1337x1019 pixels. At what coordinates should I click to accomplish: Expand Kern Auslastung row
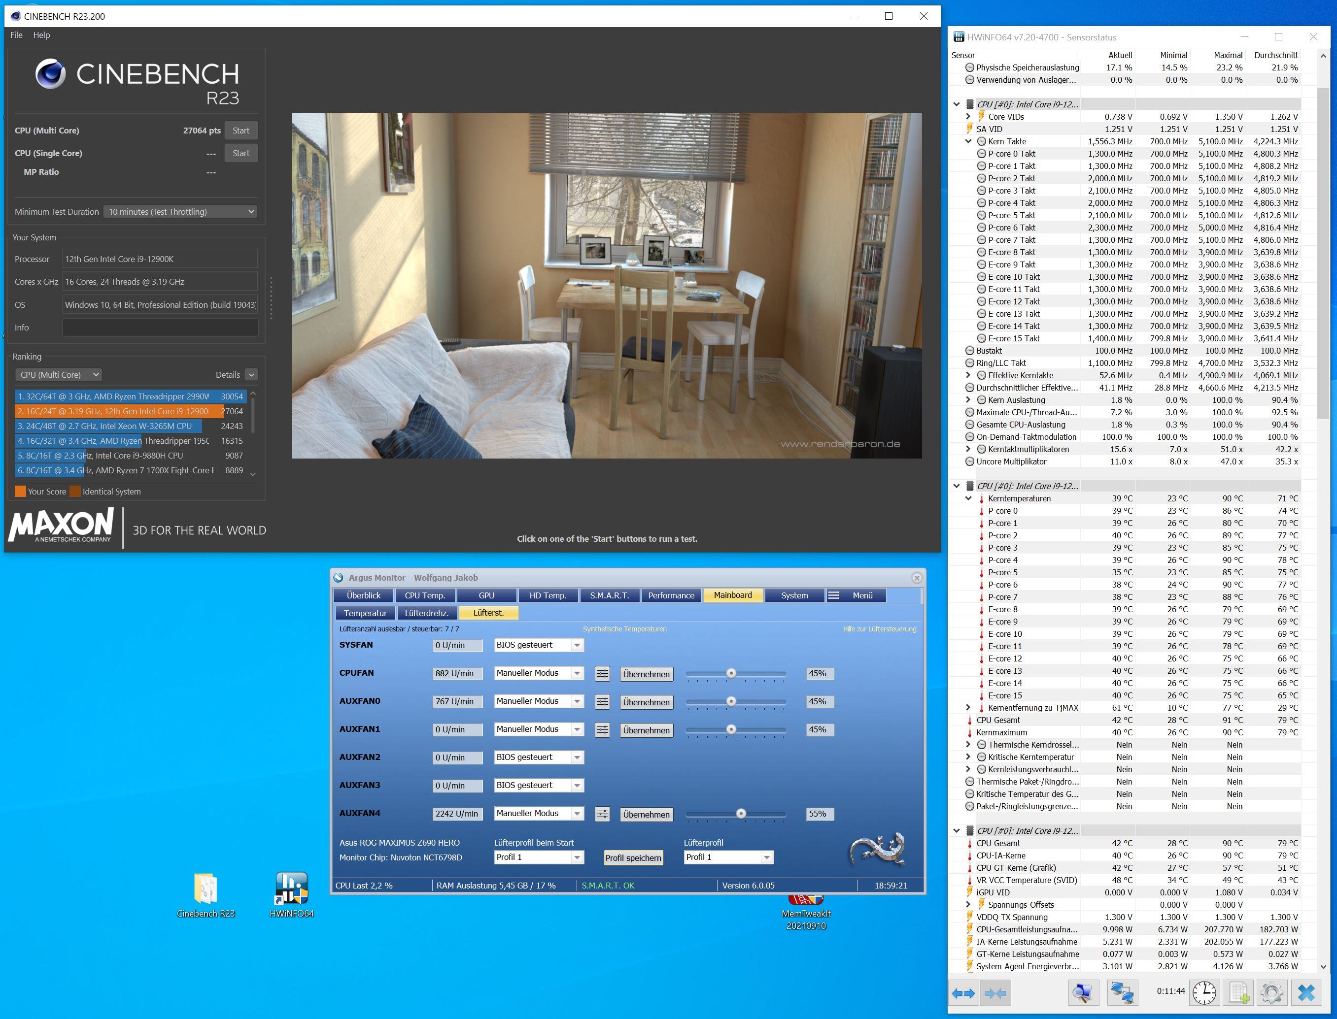968,400
